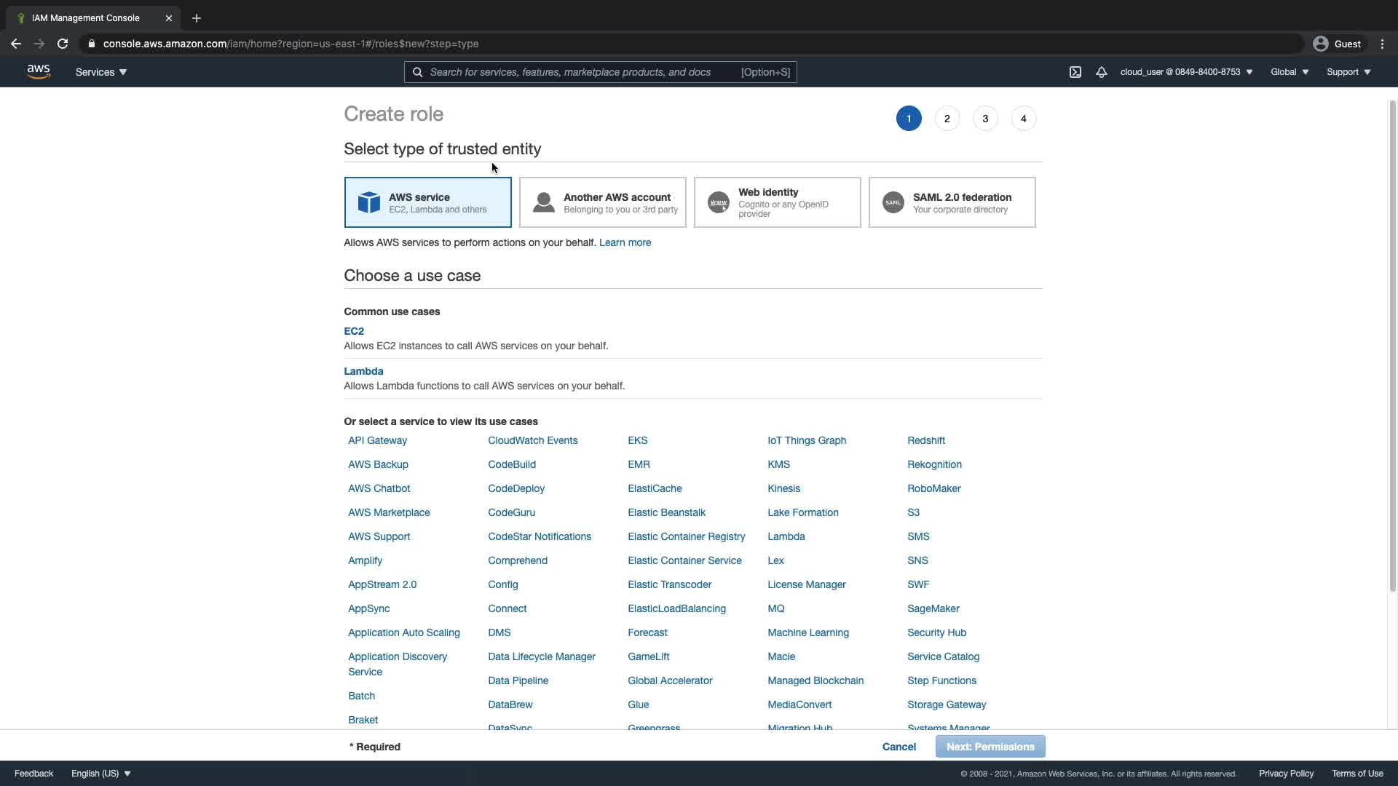The height and width of the screenshot is (786, 1398).
Task: Open the CloudShell terminal icon
Action: pos(1075,72)
